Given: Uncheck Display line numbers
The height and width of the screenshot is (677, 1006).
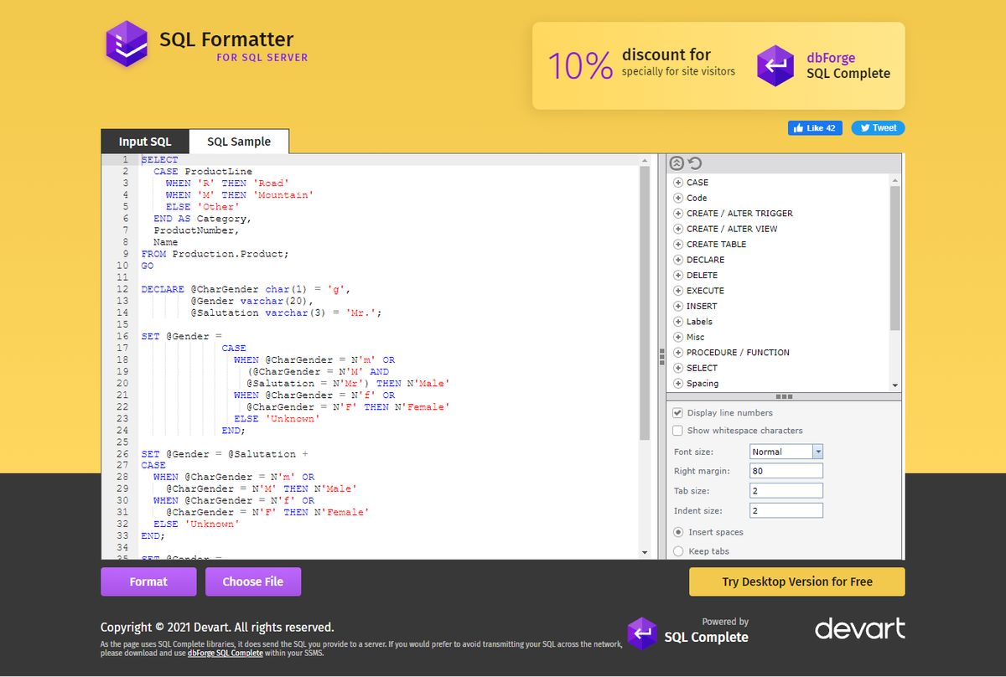Looking at the screenshot, I should point(677,412).
